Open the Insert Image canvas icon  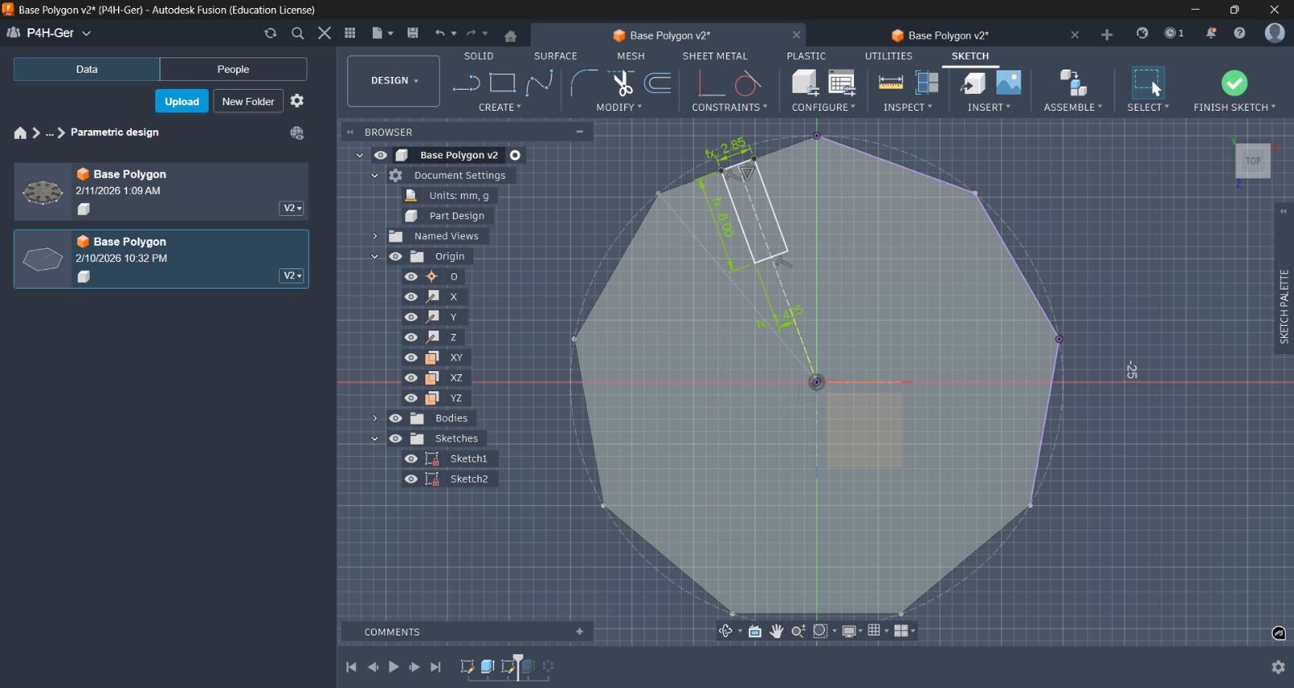click(x=1009, y=82)
